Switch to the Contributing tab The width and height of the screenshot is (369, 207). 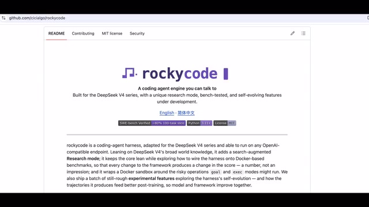click(83, 33)
